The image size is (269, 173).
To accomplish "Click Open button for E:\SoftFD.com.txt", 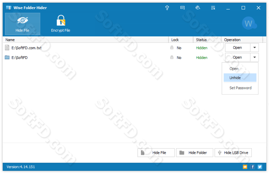I will coord(237,47).
